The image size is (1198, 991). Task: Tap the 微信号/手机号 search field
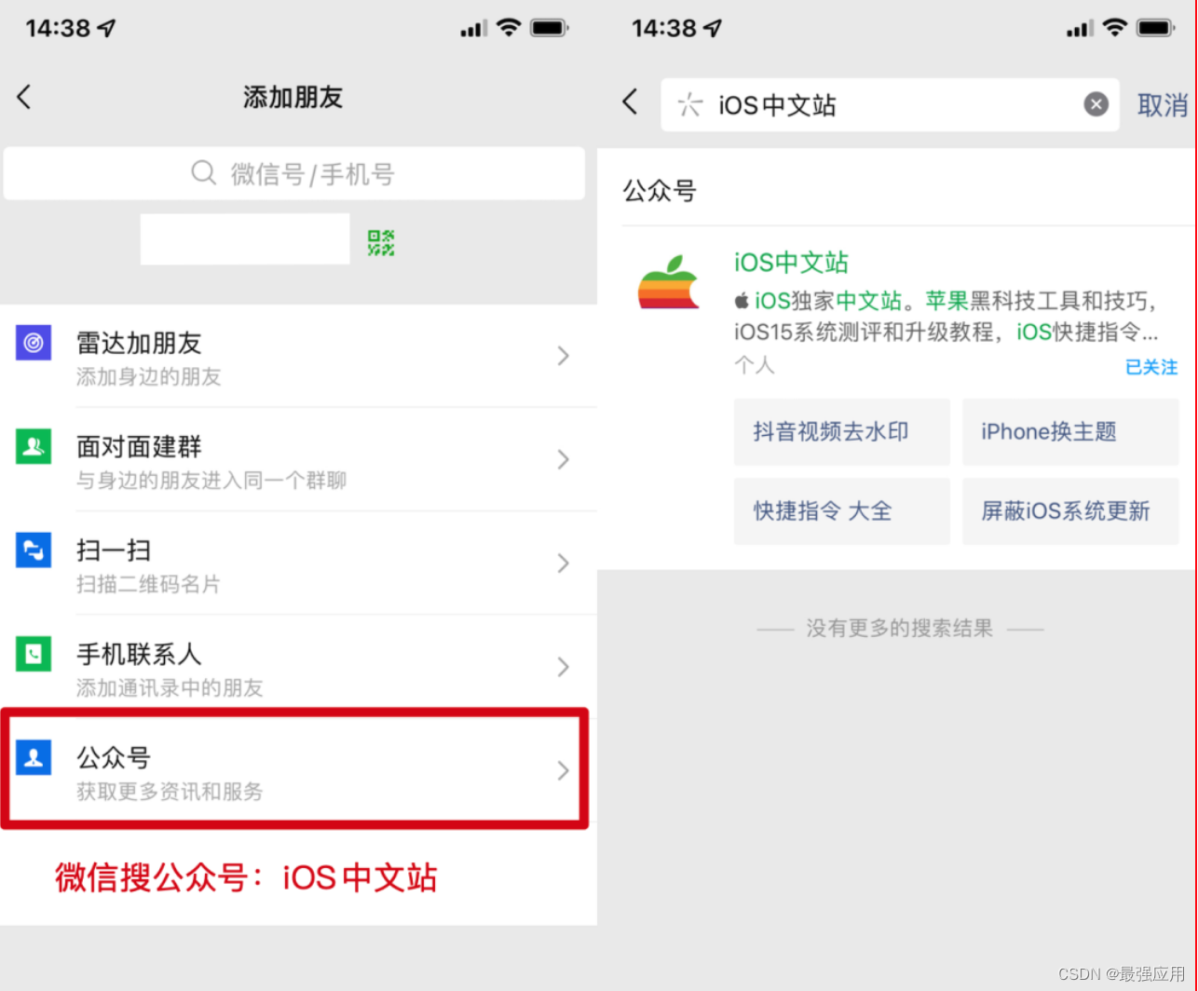(x=294, y=173)
